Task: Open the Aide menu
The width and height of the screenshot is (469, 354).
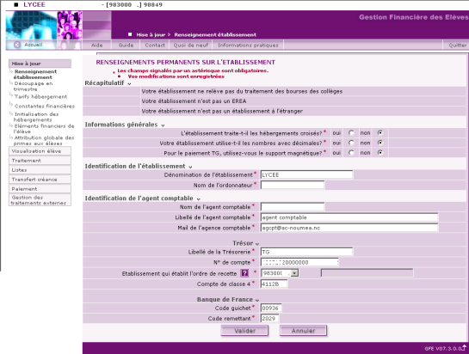Action: coord(96,45)
